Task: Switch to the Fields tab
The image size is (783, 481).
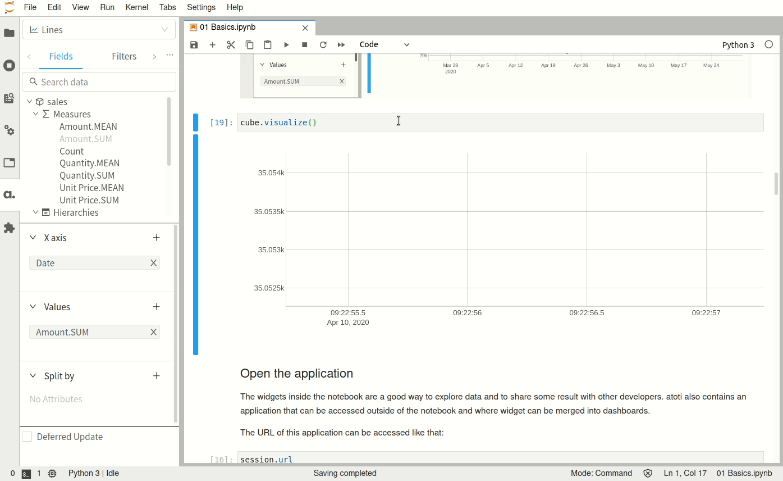Action: [x=61, y=56]
